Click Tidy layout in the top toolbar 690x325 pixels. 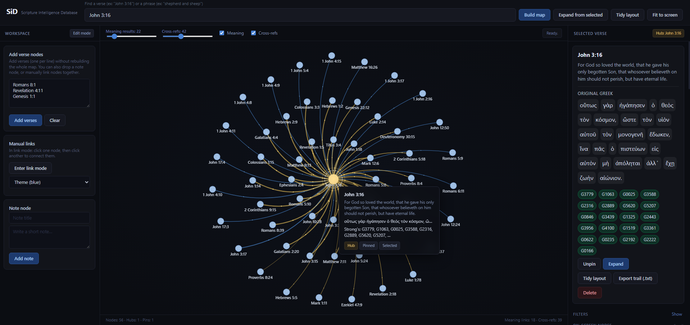click(627, 15)
